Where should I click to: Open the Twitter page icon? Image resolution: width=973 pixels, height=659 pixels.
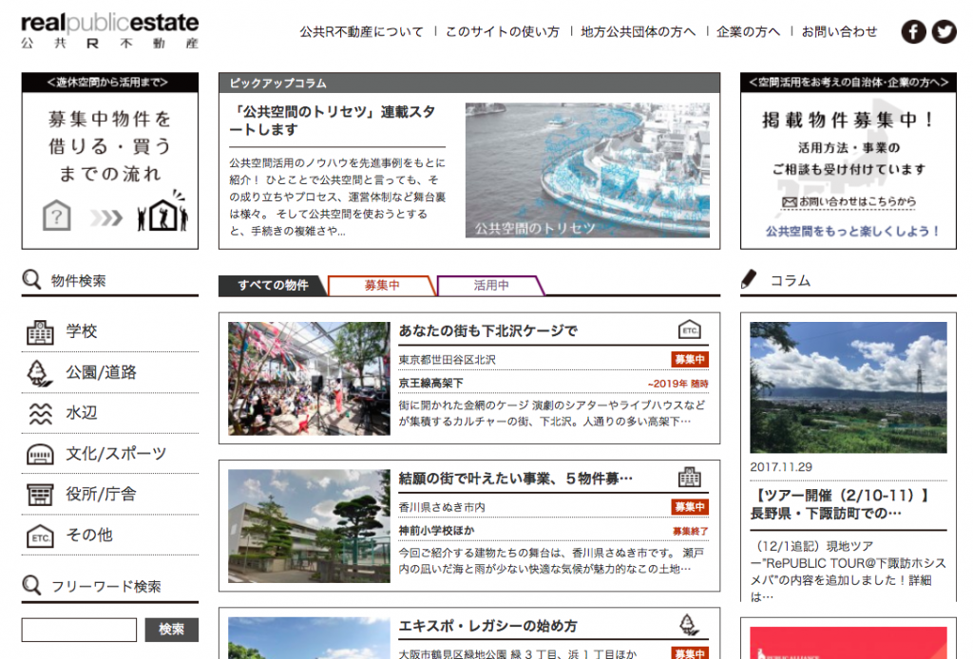pos(944,31)
